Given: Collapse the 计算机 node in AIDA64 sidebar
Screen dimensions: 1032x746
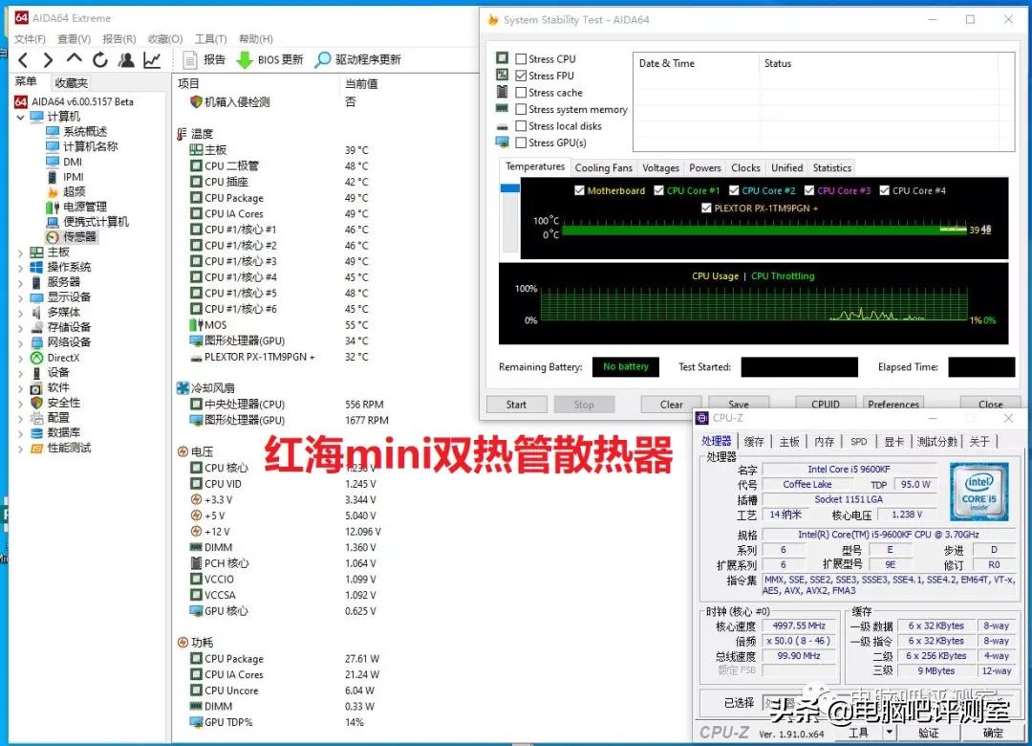Looking at the screenshot, I should click(x=21, y=116).
